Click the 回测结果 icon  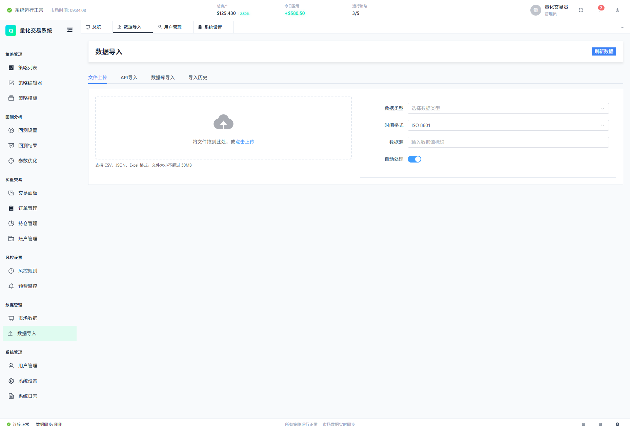point(11,146)
